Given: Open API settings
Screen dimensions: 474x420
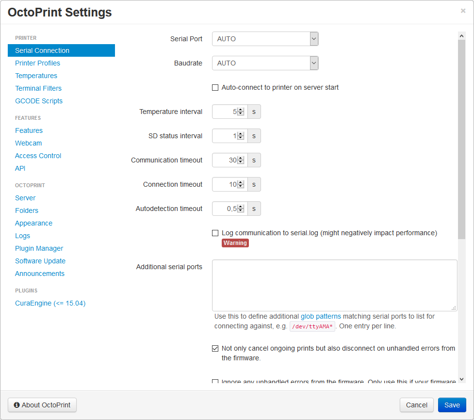Looking at the screenshot, I should click(x=20, y=168).
